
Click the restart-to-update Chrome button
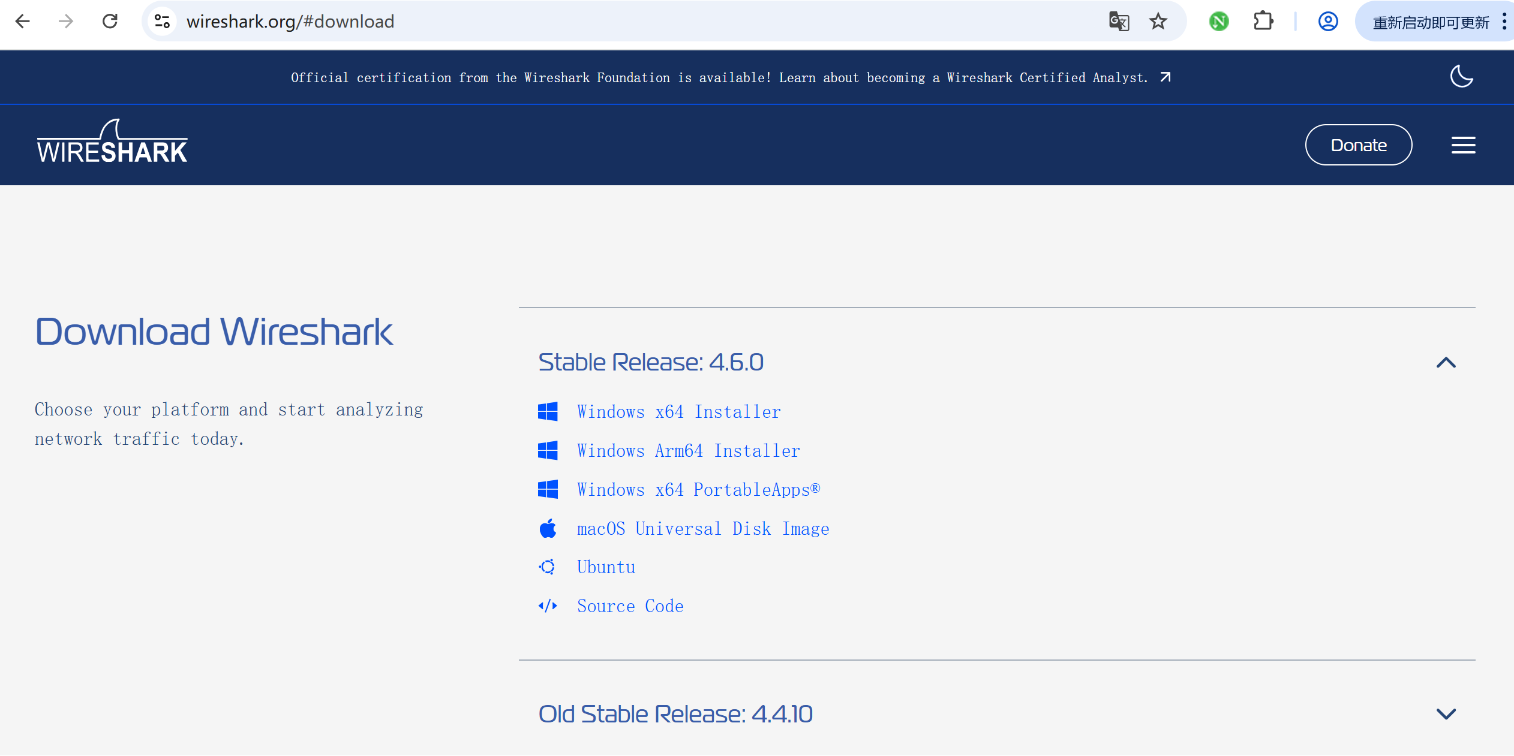(x=1431, y=22)
